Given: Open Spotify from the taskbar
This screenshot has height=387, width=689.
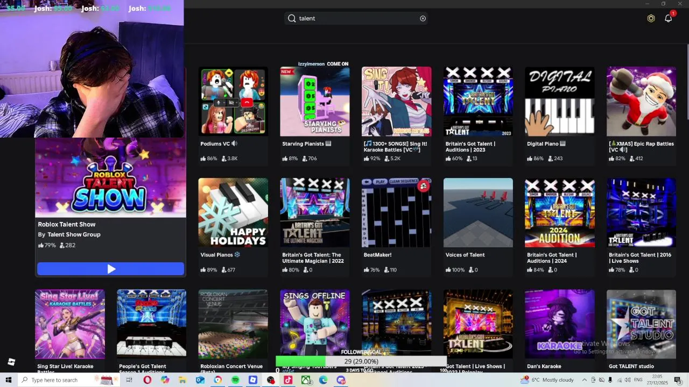Looking at the screenshot, I should [x=235, y=380].
